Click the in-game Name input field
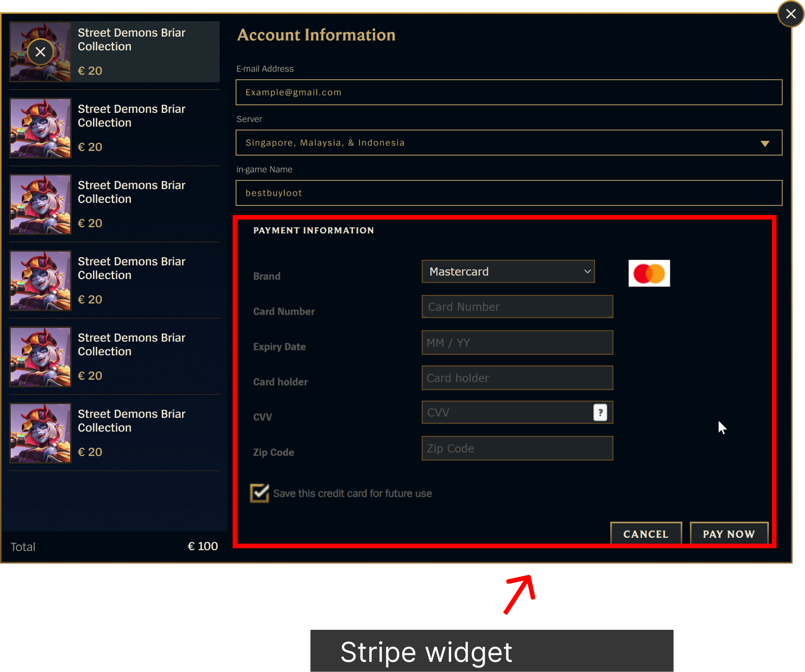The height and width of the screenshot is (672, 805). coord(509,193)
